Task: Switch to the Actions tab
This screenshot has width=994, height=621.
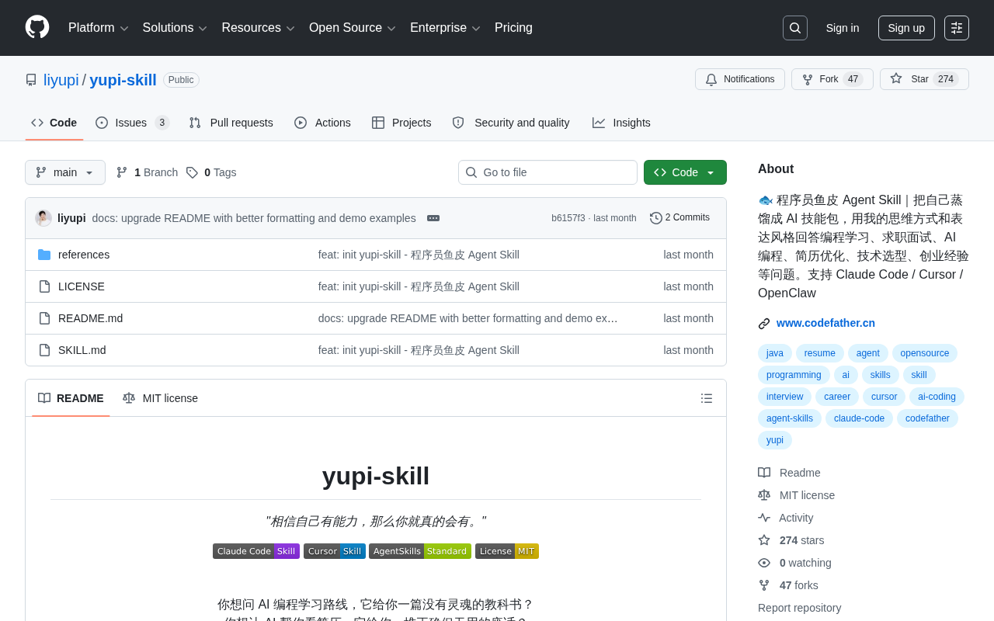Action: click(322, 123)
